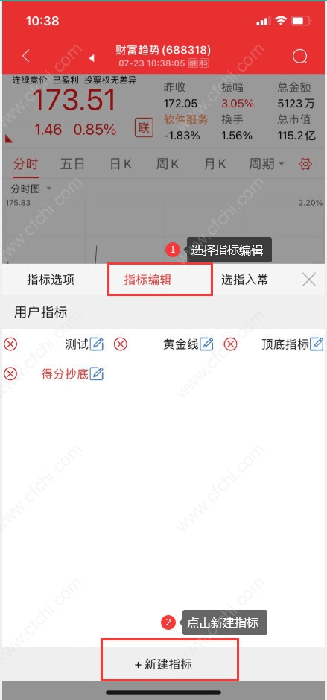327x700 pixels.
Task: Remove the 顶底指标 indicator
Action: point(231,344)
